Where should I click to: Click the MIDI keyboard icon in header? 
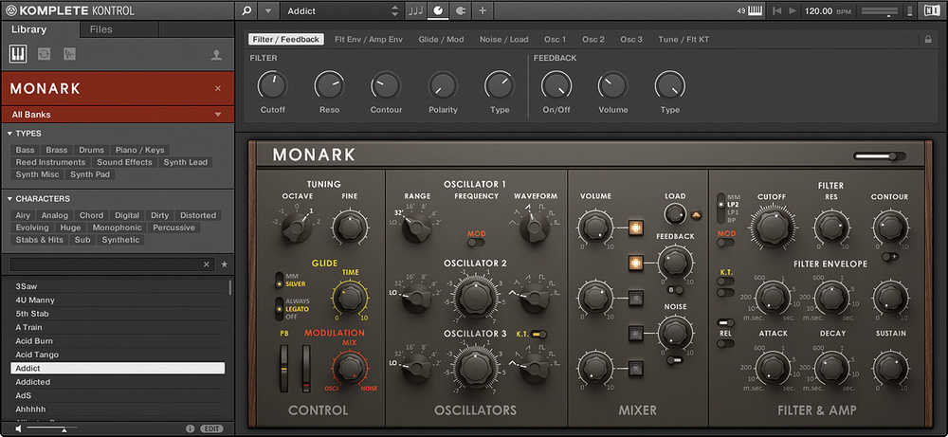pos(756,10)
